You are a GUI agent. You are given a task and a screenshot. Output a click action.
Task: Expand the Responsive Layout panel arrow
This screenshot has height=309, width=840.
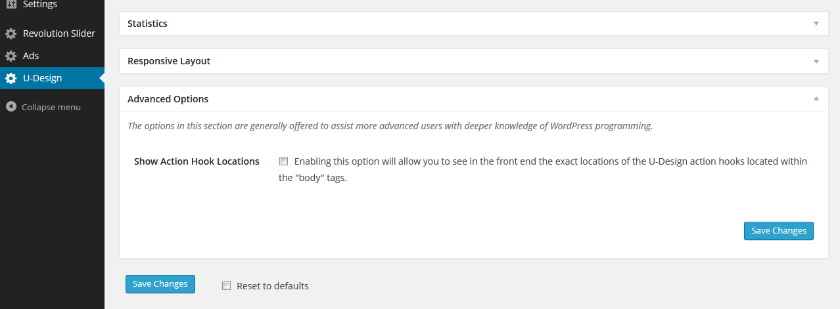[816, 62]
